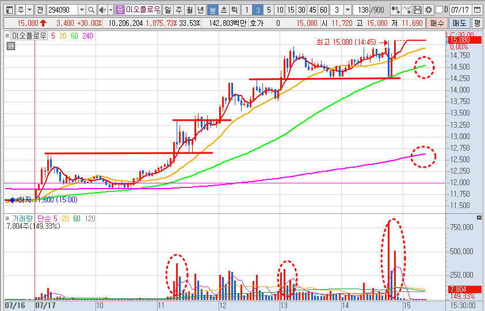
Task: Click the candlestick add-chart icon
Action: click(395, 10)
